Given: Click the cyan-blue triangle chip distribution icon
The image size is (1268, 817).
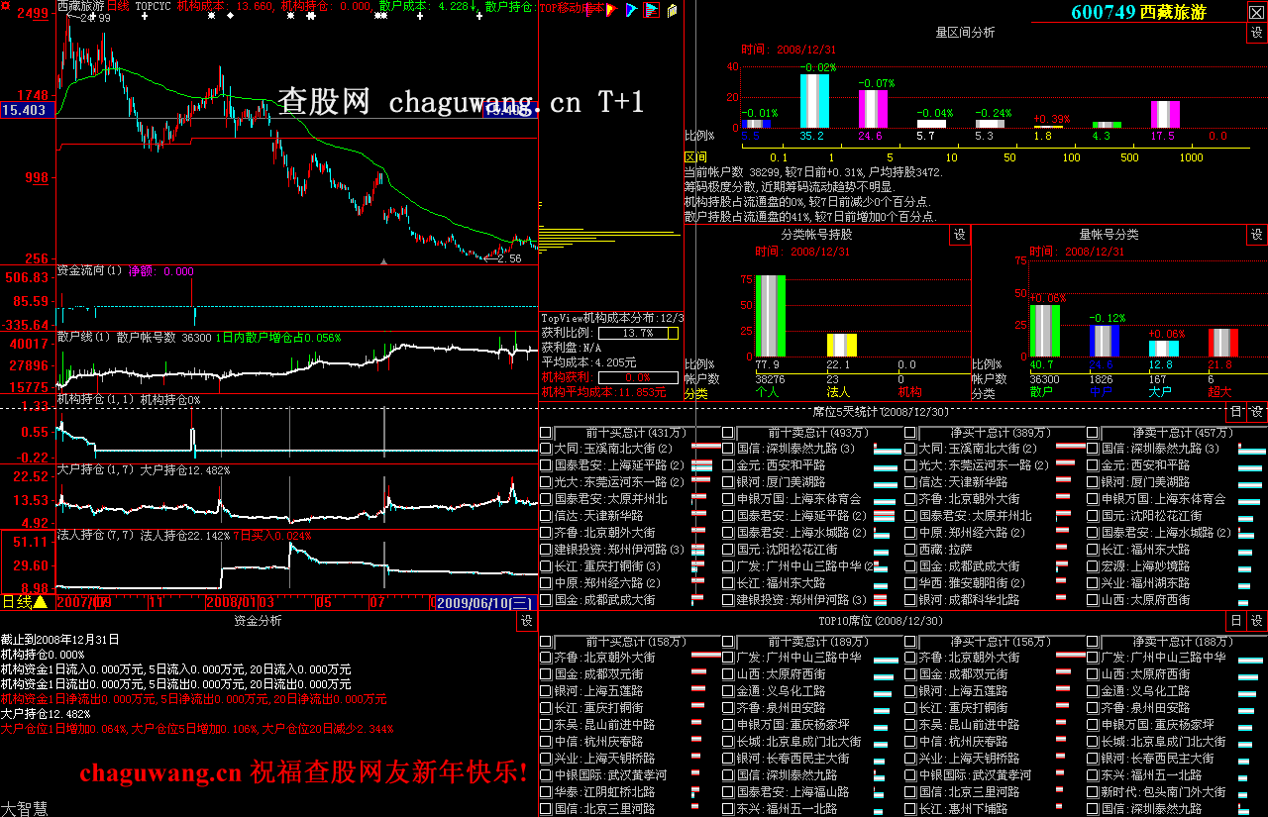Looking at the screenshot, I should 632,10.
